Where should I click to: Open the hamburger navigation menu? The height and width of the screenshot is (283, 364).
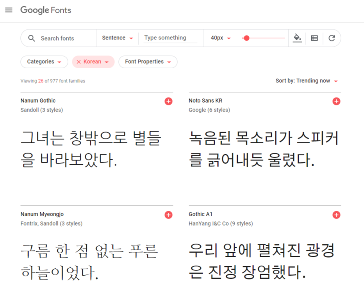click(x=9, y=10)
